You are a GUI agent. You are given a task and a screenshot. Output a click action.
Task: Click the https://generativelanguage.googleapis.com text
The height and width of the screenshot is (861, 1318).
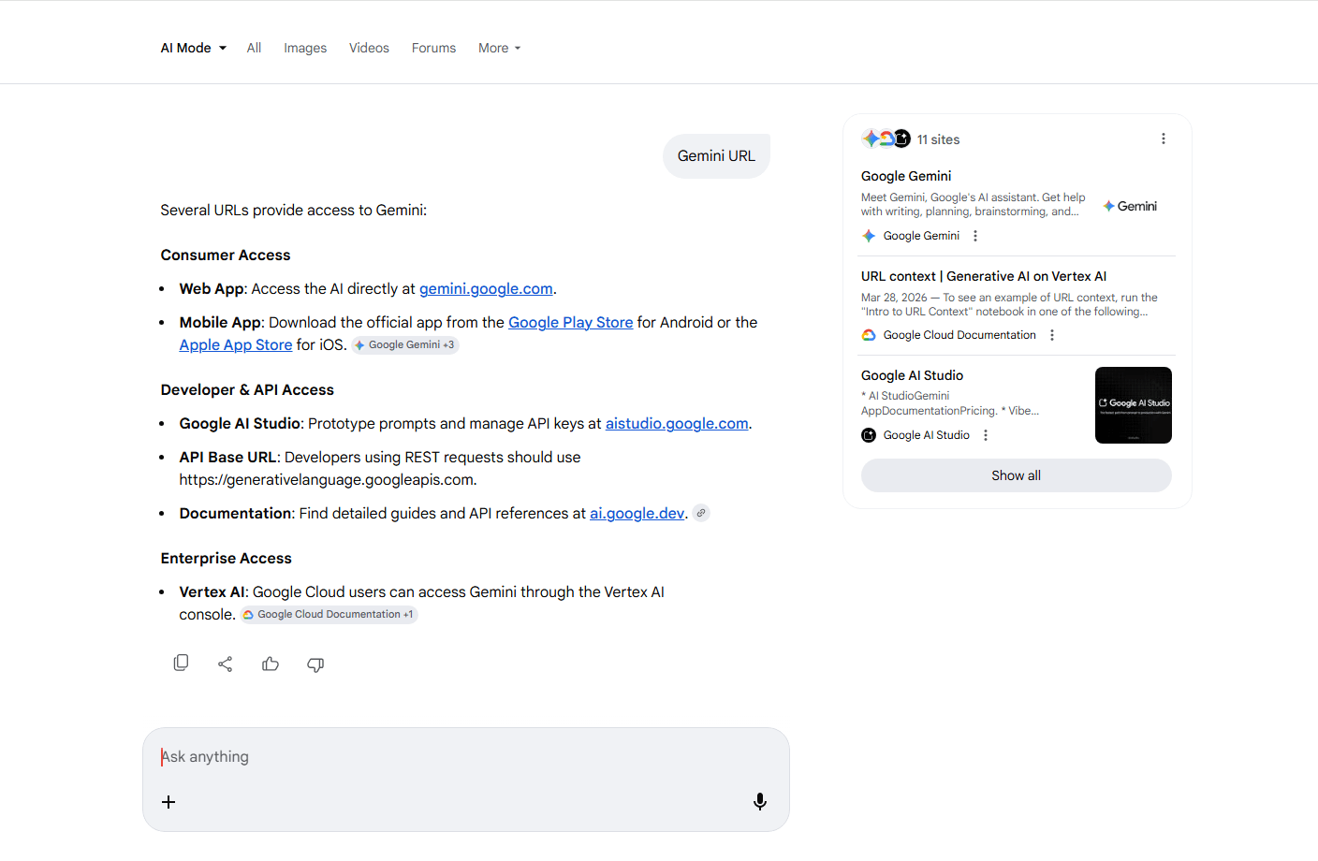(x=327, y=479)
